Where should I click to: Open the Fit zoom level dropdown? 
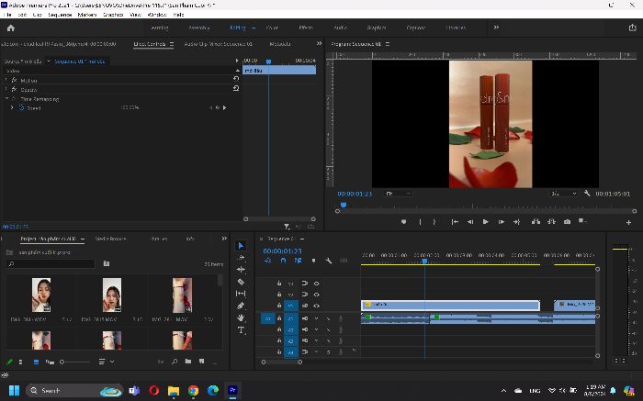398,194
